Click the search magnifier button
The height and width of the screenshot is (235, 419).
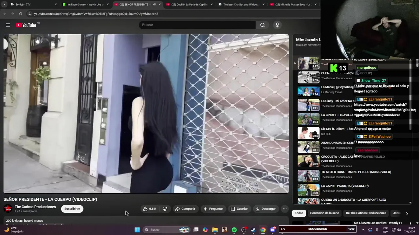[x=263, y=25]
